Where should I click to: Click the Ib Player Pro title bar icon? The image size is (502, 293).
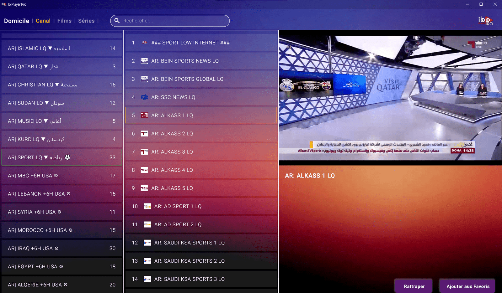(4, 4)
